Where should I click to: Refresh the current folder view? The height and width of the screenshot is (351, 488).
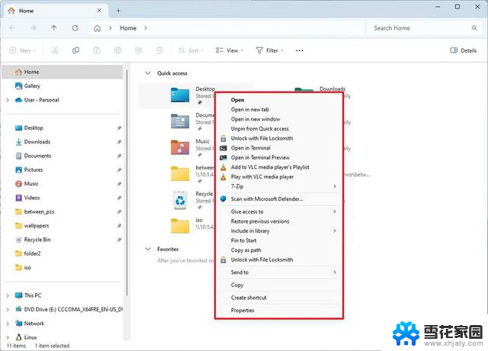click(75, 28)
